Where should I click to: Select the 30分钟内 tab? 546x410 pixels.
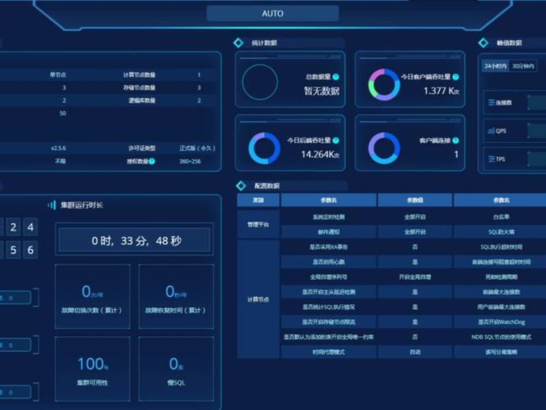pos(523,66)
